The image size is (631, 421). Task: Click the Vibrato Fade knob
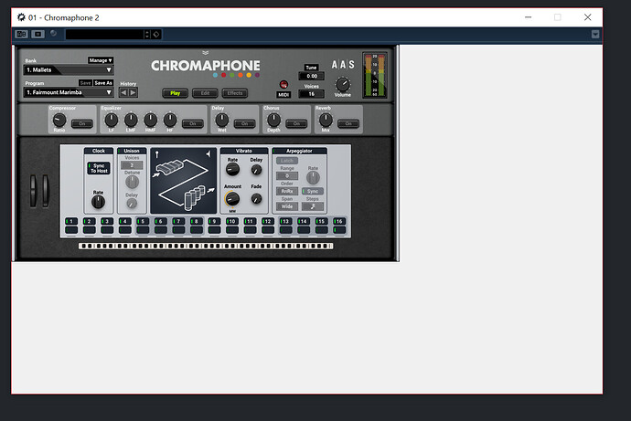256,198
